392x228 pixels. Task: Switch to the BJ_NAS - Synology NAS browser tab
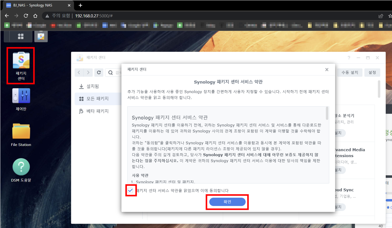click(38, 5)
